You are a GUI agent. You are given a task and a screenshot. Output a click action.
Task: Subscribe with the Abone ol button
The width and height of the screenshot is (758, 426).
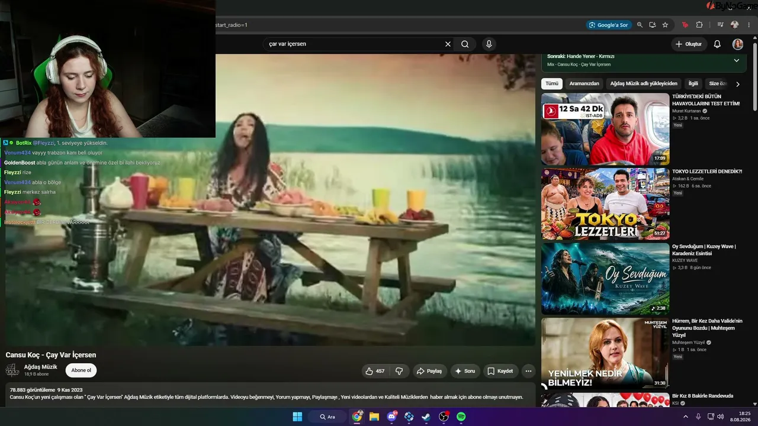point(81,370)
